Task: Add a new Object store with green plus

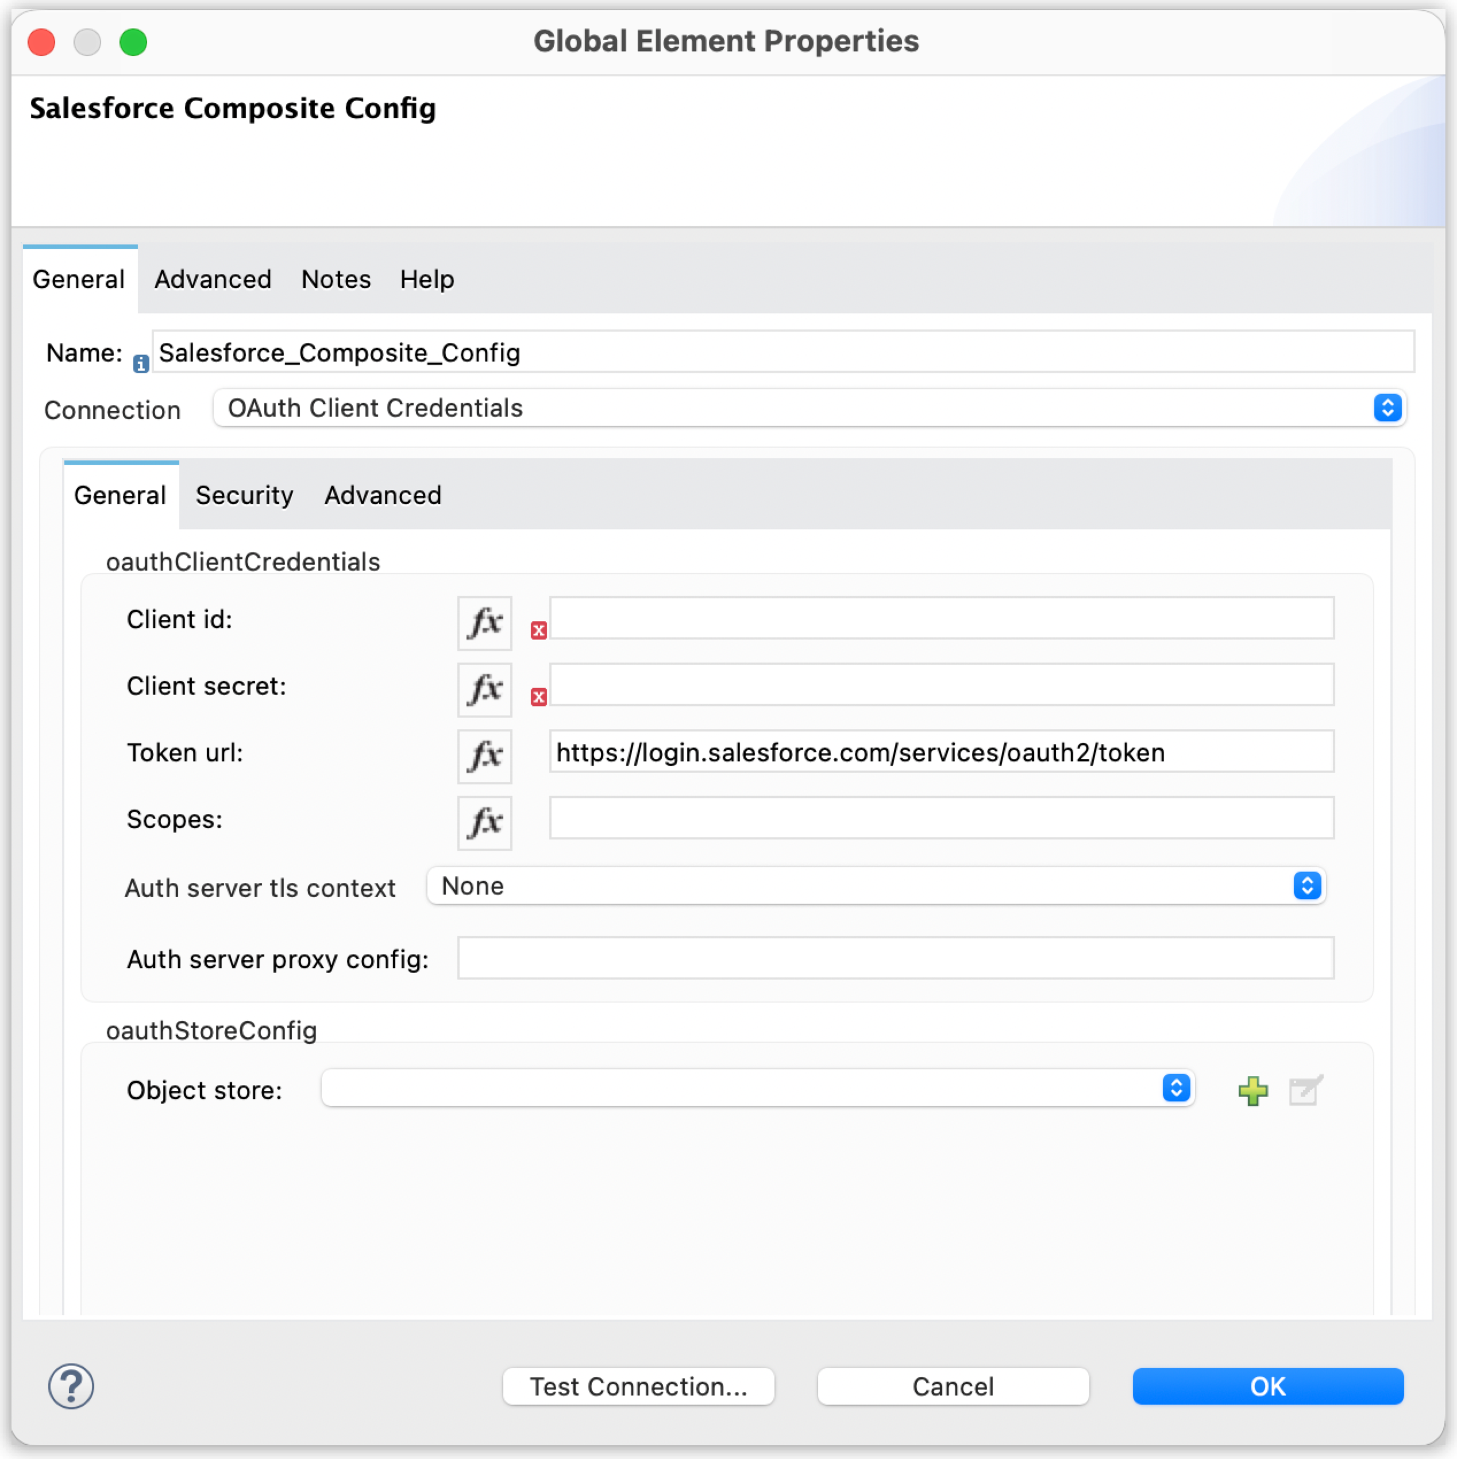Action: 1253,1090
